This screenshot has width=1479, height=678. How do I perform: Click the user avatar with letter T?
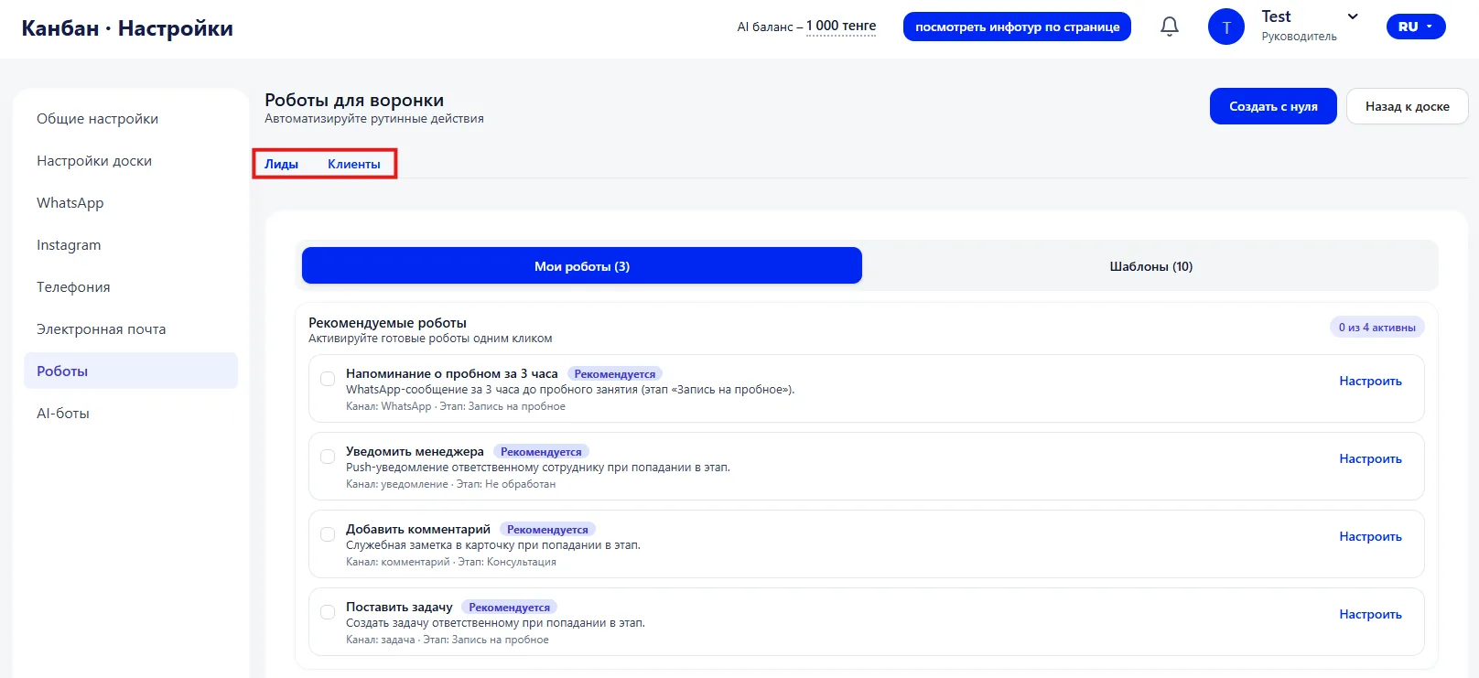[1226, 27]
